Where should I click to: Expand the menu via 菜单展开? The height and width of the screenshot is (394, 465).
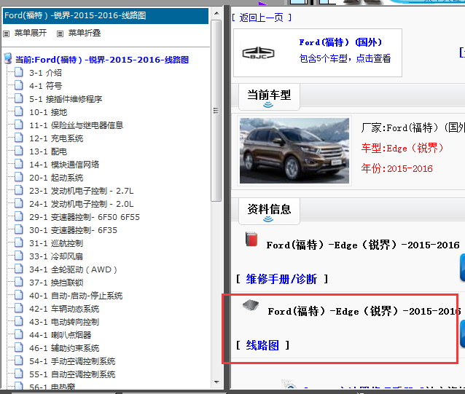[x=31, y=33]
